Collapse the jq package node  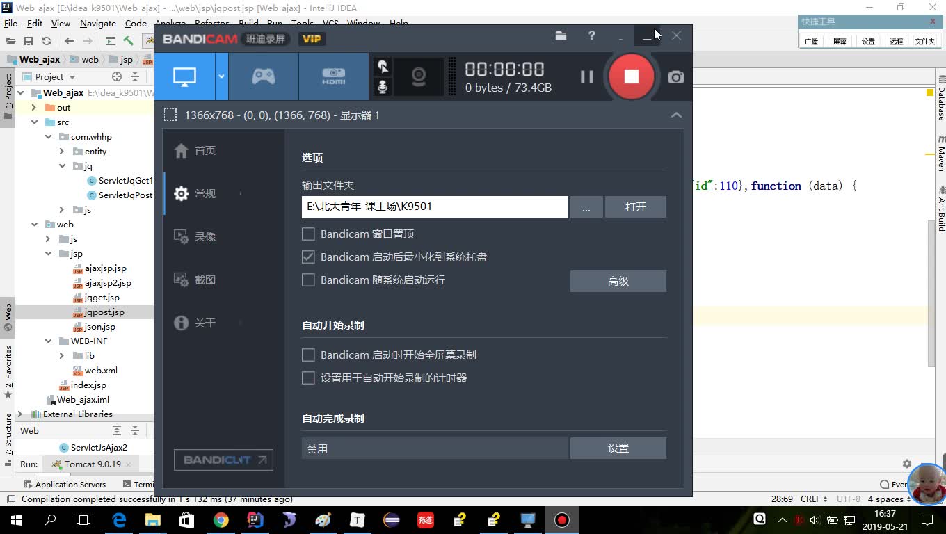[62, 166]
